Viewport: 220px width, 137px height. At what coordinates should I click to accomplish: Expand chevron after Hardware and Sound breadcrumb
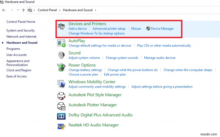pos(95,10)
